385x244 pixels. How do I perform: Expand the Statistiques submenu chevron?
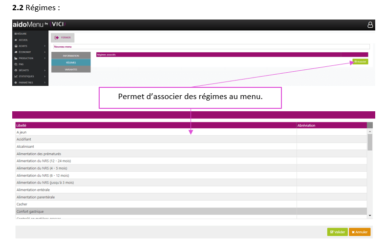point(44,76)
